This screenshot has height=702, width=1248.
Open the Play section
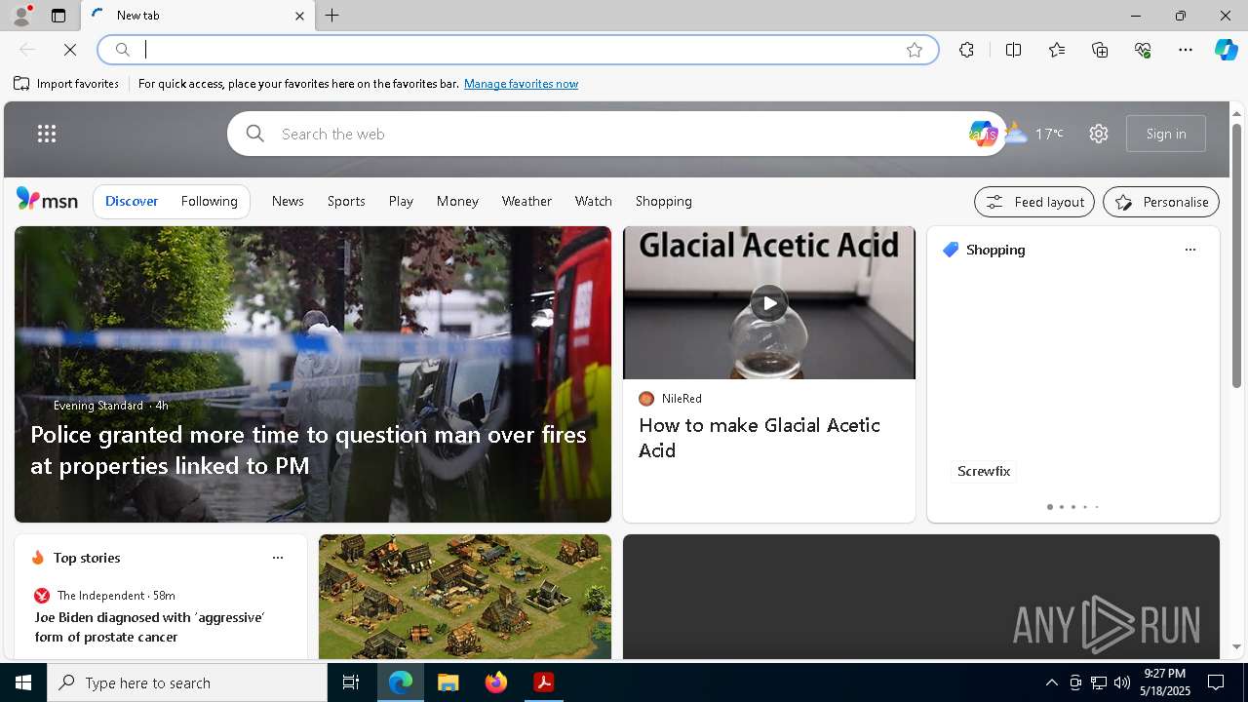point(401,201)
